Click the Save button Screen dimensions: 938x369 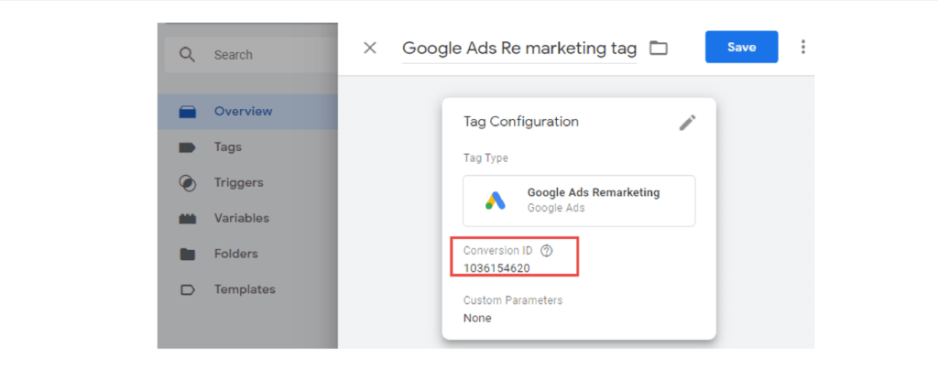(741, 48)
